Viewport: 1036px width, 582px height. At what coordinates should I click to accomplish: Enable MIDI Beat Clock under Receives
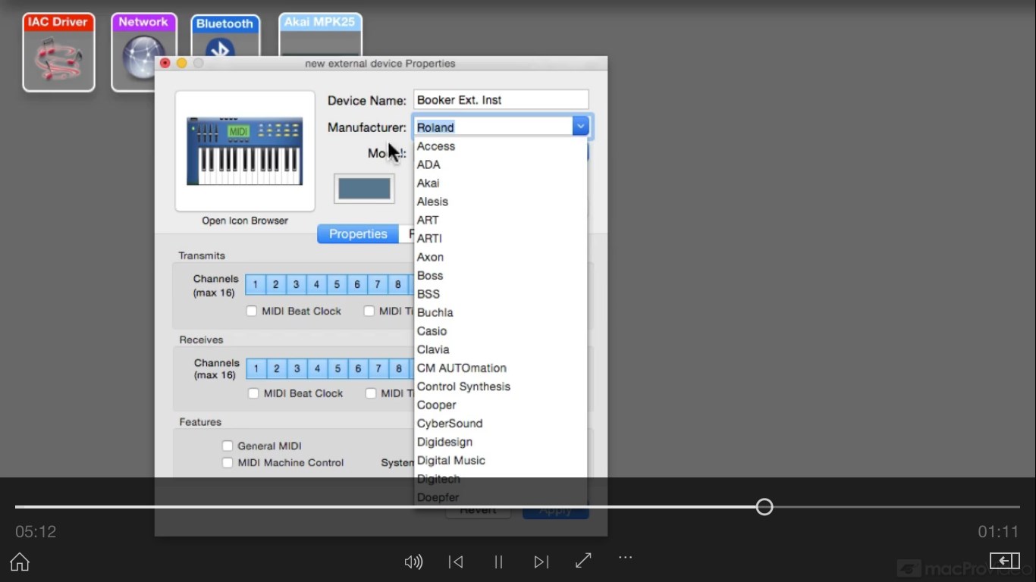click(x=253, y=393)
